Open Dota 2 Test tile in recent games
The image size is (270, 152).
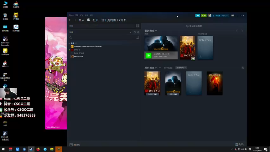click(205, 48)
